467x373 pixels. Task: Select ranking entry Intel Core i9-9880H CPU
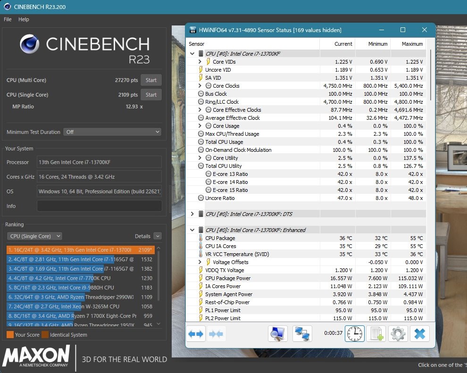point(80,288)
